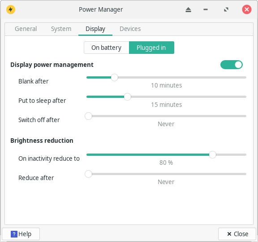Click the eject-style icon in title bar
Image resolution: width=258 pixels, height=242 pixels.
188,10
